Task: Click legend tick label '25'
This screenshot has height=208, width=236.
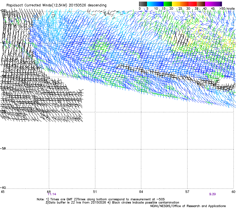Action: (180, 9)
